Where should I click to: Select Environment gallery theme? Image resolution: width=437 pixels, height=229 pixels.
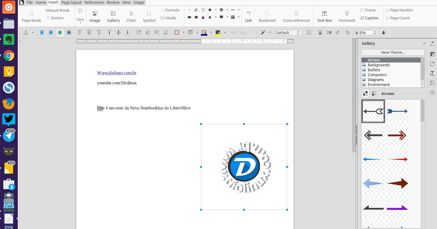391,84
